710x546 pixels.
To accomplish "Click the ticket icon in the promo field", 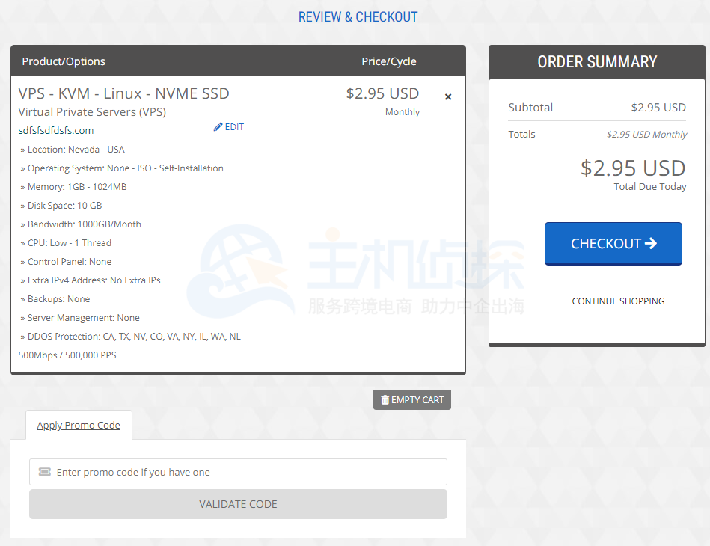I will point(44,472).
